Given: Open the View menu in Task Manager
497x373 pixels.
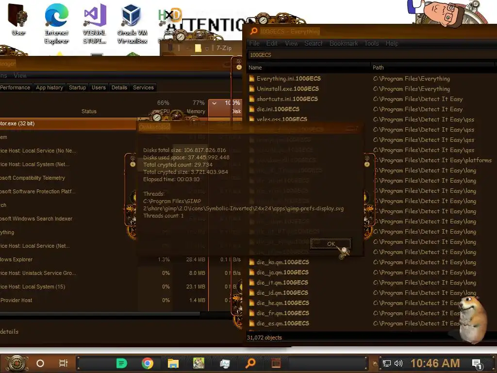Looking at the screenshot, I should (20, 75).
